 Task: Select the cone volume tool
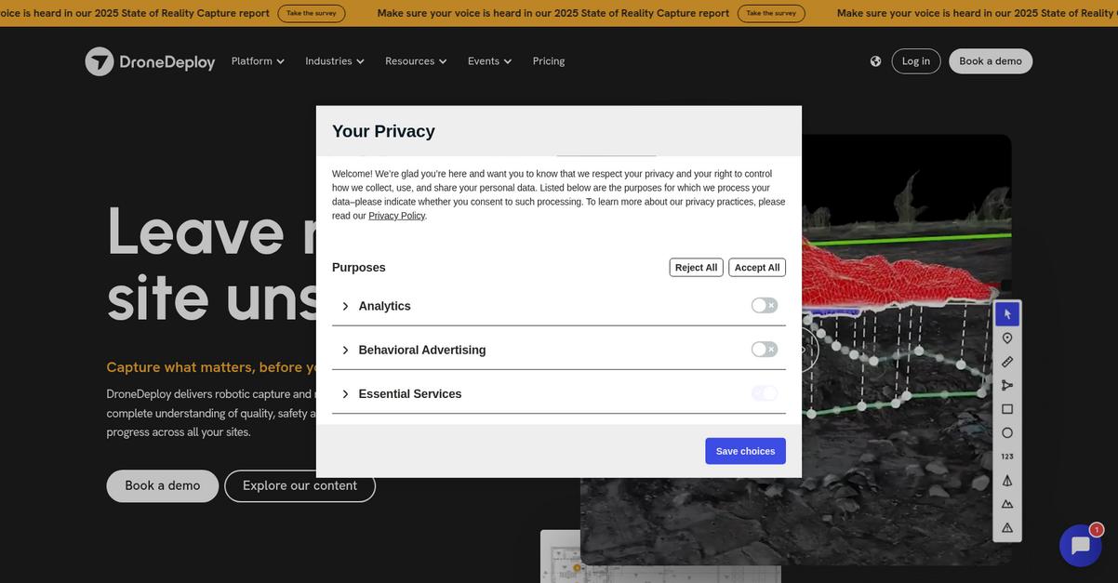pos(1007,481)
